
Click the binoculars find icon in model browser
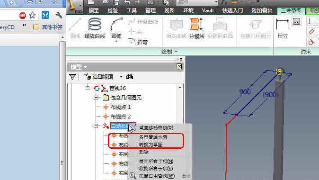(x=130, y=77)
